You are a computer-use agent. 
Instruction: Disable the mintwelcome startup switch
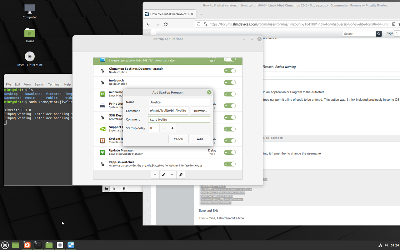coord(230,94)
